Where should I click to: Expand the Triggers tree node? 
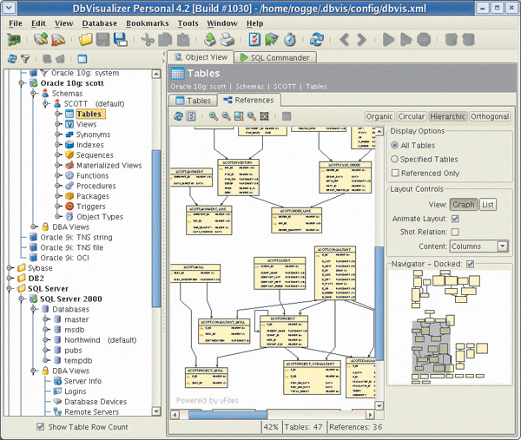[58, 207]
